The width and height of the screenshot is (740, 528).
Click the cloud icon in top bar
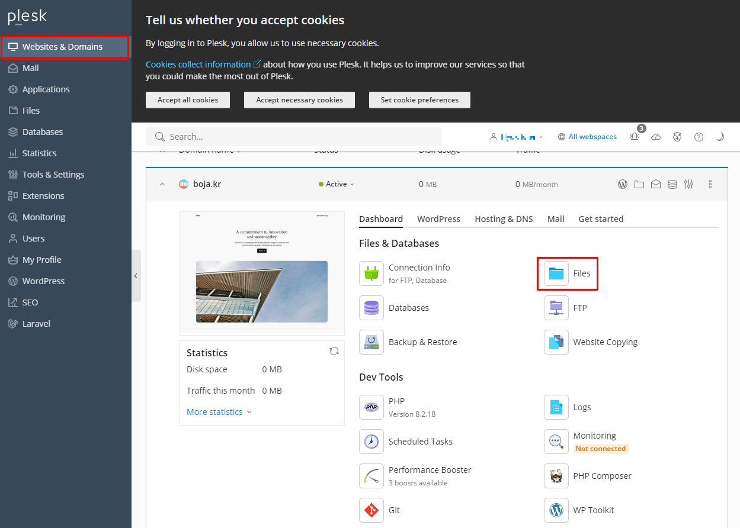click(x=656, y=137)
